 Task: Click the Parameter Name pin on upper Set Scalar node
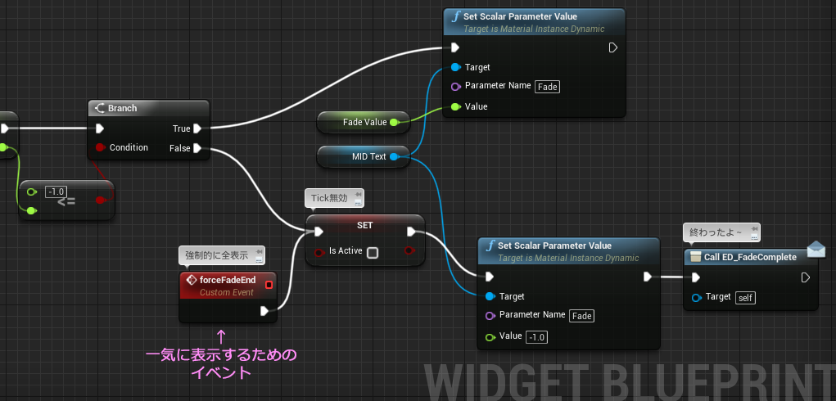pyautogui.click(x=455, y=86)
